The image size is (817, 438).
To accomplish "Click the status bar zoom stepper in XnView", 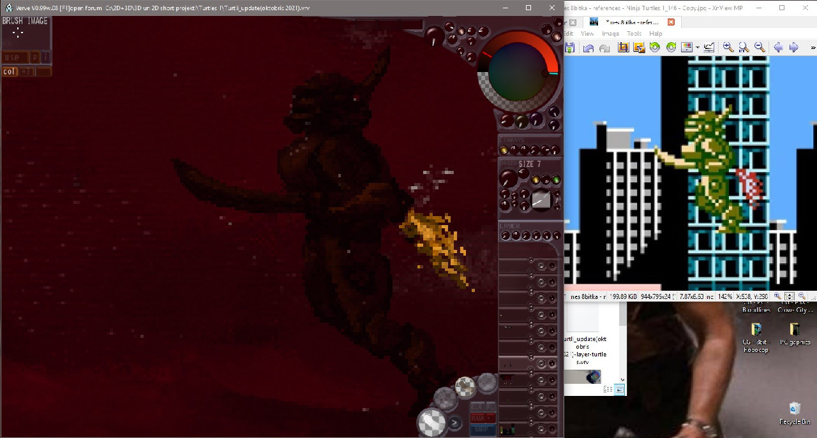I will pyautogui.click(x=790, y=296).
